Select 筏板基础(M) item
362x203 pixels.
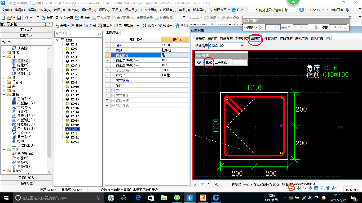[23, 103]
